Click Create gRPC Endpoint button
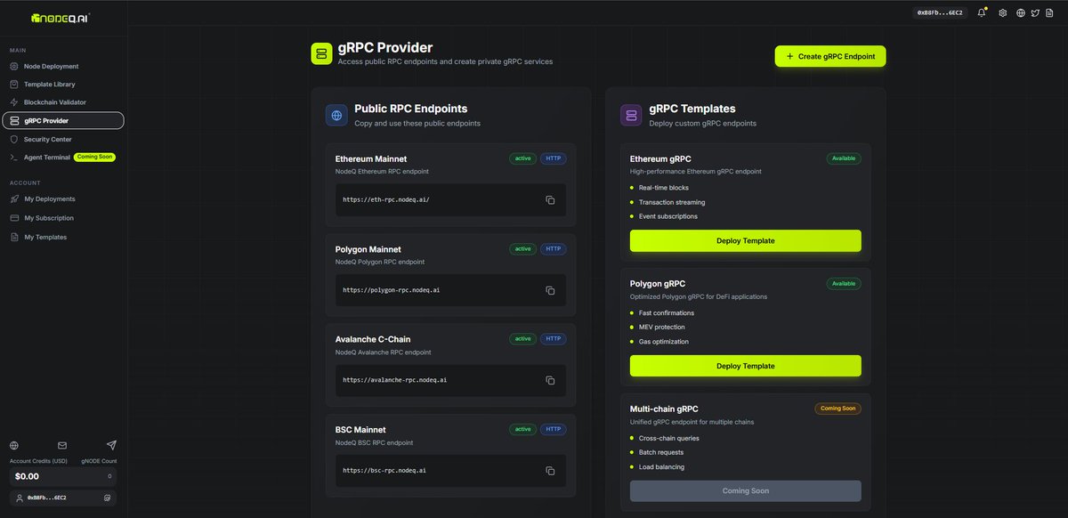1068x518 pixels. click(x=830, y=56)
